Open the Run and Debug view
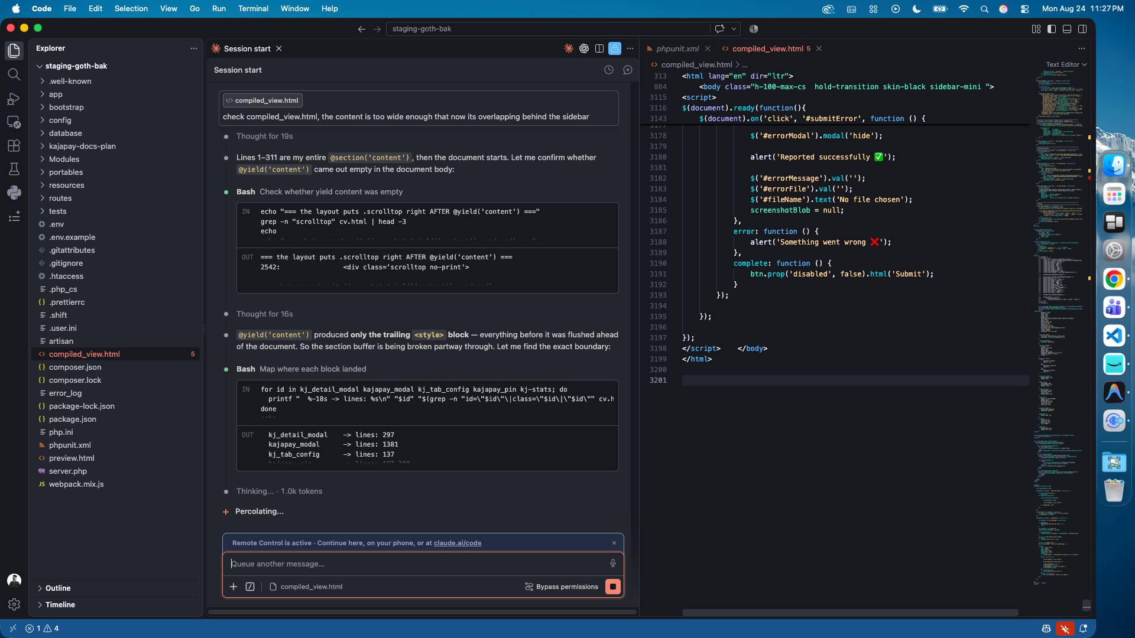 14,99
